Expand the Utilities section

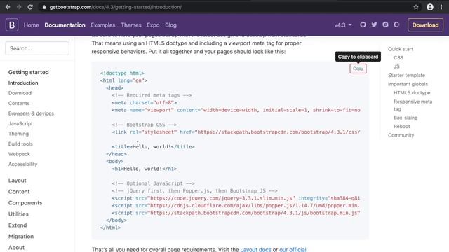(x=18, y=213)
